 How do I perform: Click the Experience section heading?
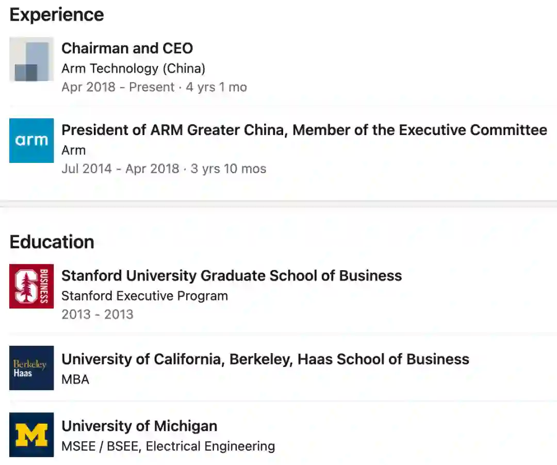click(57, 15)
